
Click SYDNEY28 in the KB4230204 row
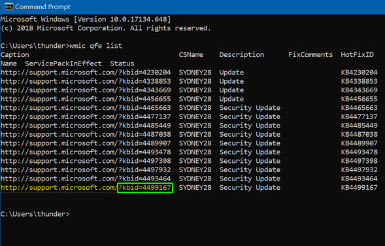tap(195, 72)
